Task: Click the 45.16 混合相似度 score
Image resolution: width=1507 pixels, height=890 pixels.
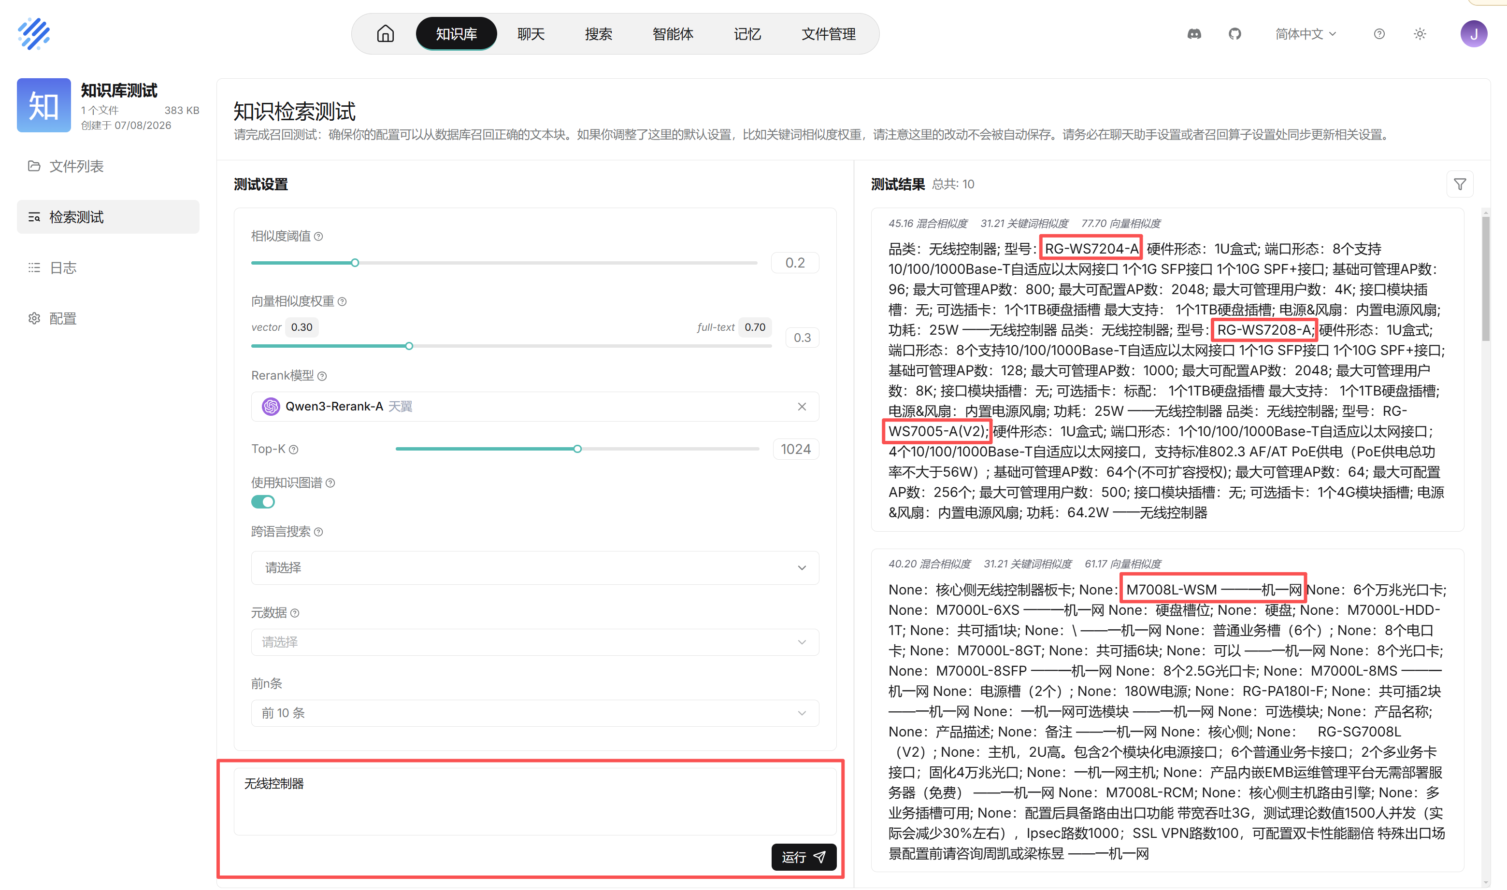Action: coord(928,223)
